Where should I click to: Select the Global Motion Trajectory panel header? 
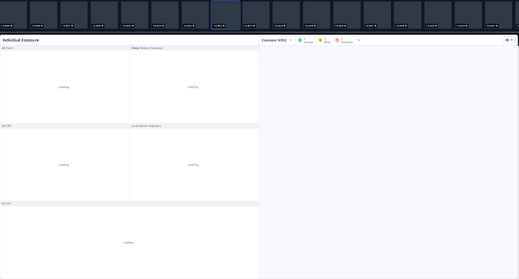[194, 48]
